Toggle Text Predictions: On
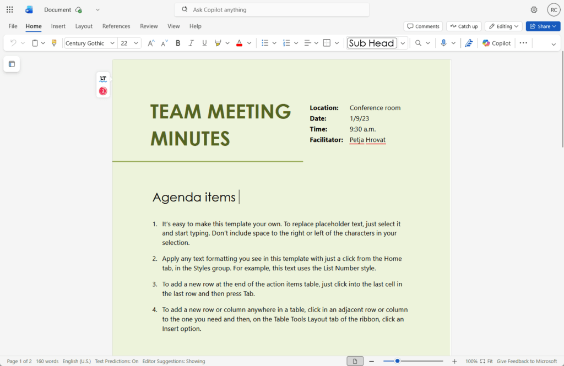The width and height of the screenshot is (564, 366). click(117, 361)
